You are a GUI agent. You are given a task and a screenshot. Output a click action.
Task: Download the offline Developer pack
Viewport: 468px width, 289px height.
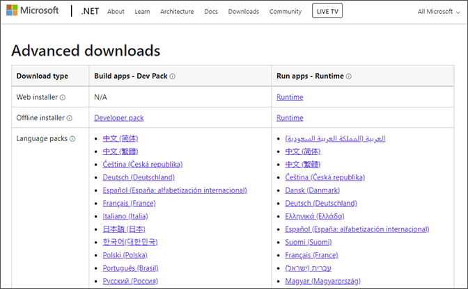click(119, 118)
